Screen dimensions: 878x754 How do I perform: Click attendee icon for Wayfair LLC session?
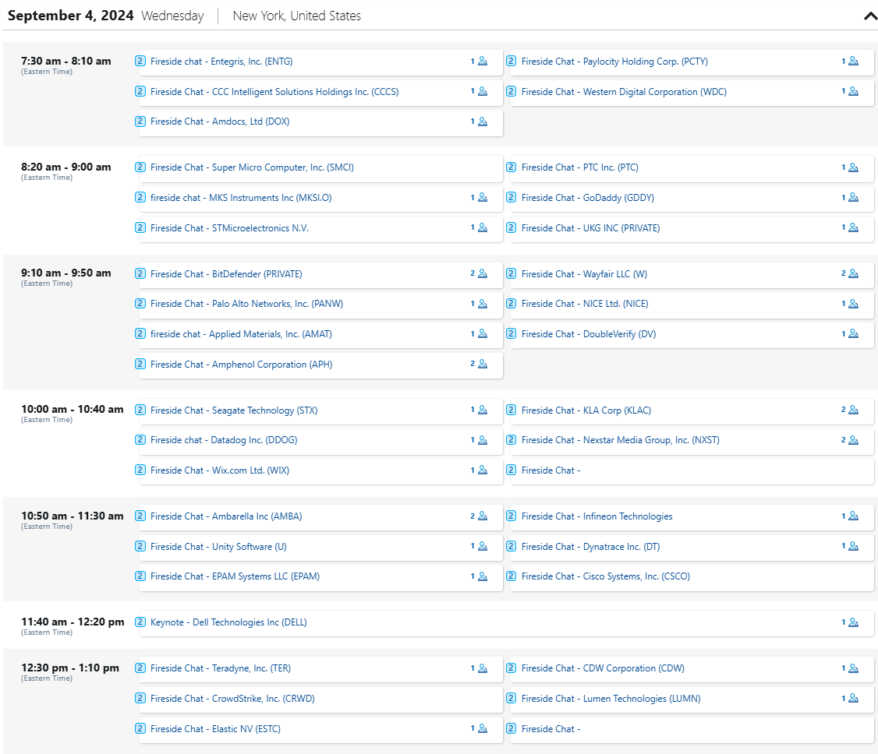coord(853,273)
